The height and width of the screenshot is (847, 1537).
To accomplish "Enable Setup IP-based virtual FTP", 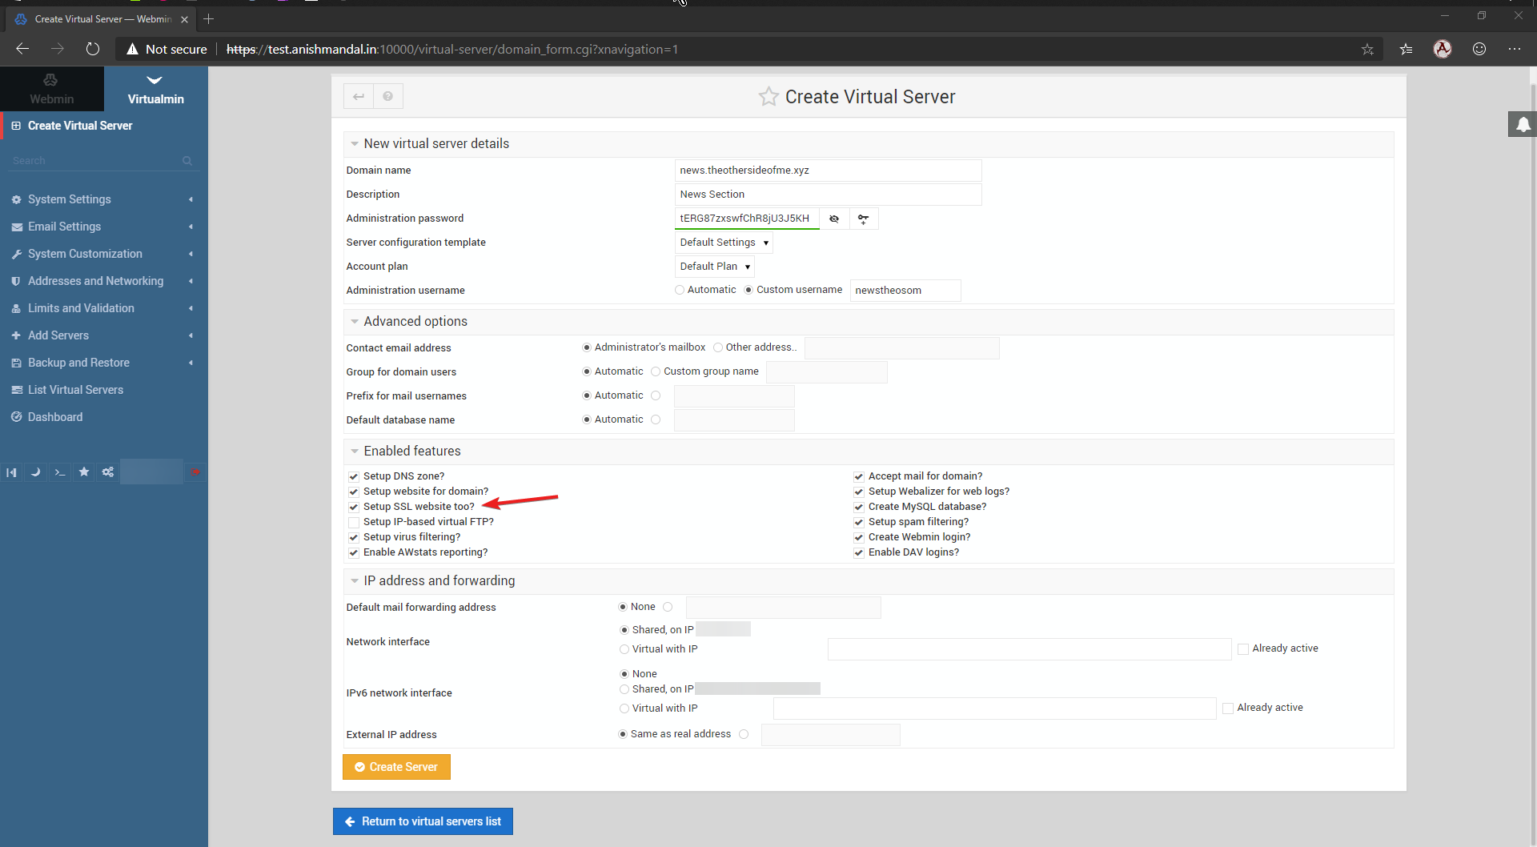I will [353, 522].
